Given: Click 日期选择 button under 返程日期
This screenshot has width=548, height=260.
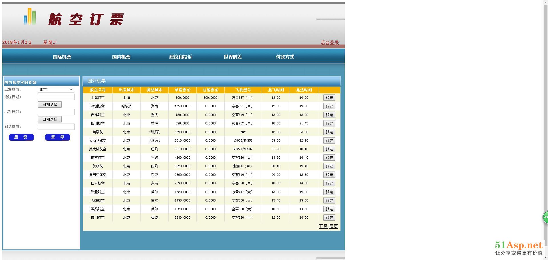Looking at the screenshot, I should coord(50,104).
